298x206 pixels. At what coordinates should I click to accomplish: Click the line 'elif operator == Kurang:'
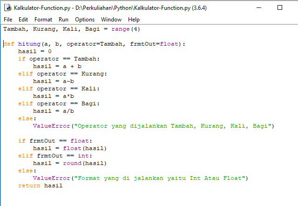tap(63, 74)
